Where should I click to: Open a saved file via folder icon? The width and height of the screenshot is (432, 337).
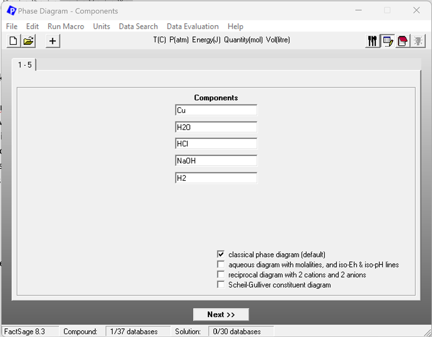coord(29,41)
